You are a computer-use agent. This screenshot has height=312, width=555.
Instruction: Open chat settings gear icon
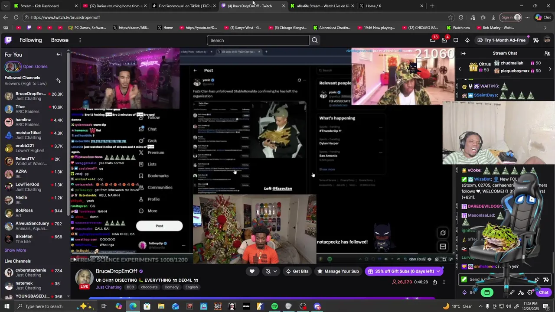[x=530, y=292]
